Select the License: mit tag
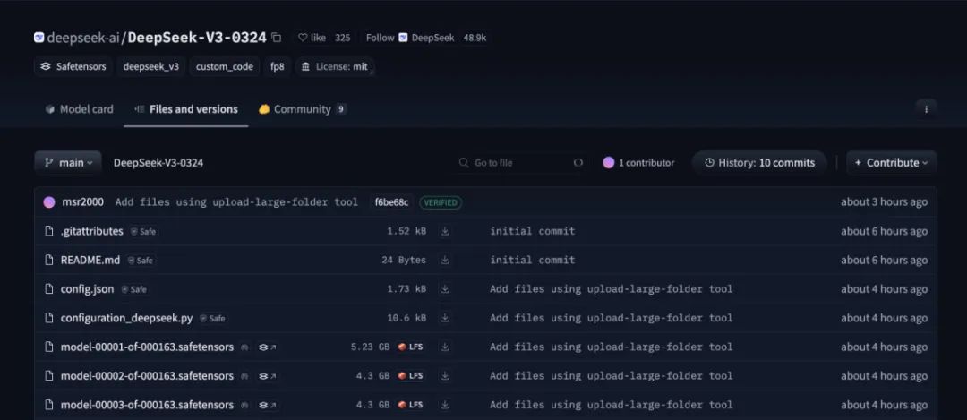 [334, 66]
